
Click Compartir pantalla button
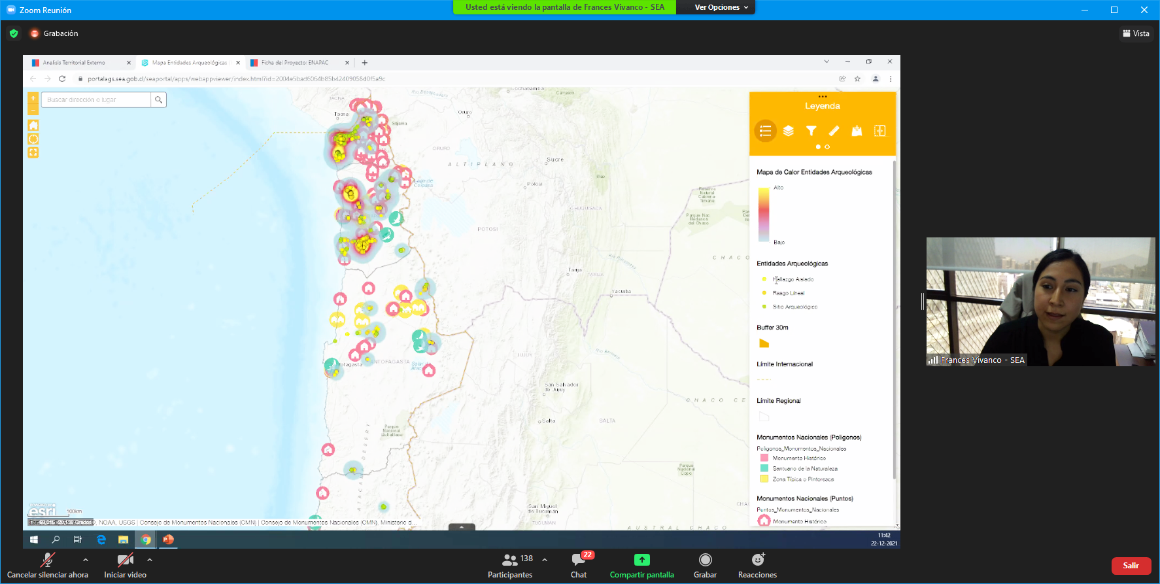(641, 565)
